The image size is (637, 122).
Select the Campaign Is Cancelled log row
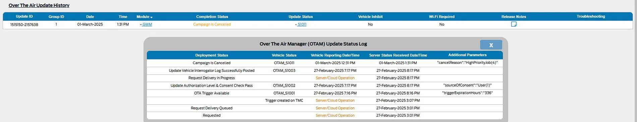325,63
